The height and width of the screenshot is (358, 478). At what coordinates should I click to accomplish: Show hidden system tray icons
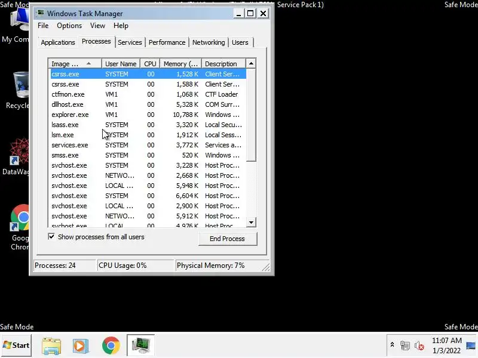[392, 345]
